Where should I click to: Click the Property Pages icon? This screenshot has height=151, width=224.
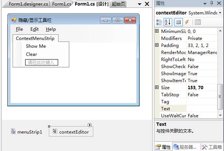[x=198, y=22]
